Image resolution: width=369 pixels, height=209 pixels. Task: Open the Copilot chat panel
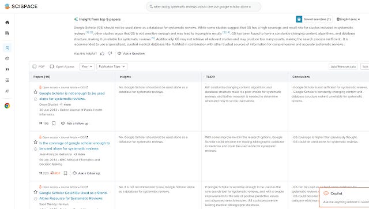point(336,193)
